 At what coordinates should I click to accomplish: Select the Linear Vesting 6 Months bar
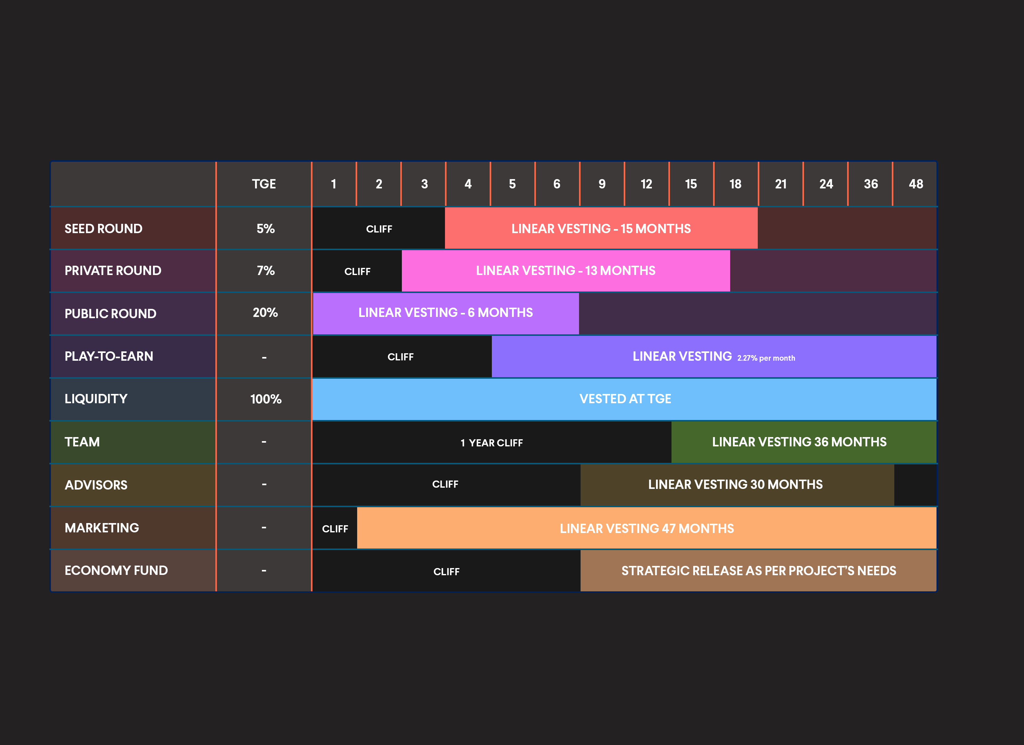(x=445, y=313)
